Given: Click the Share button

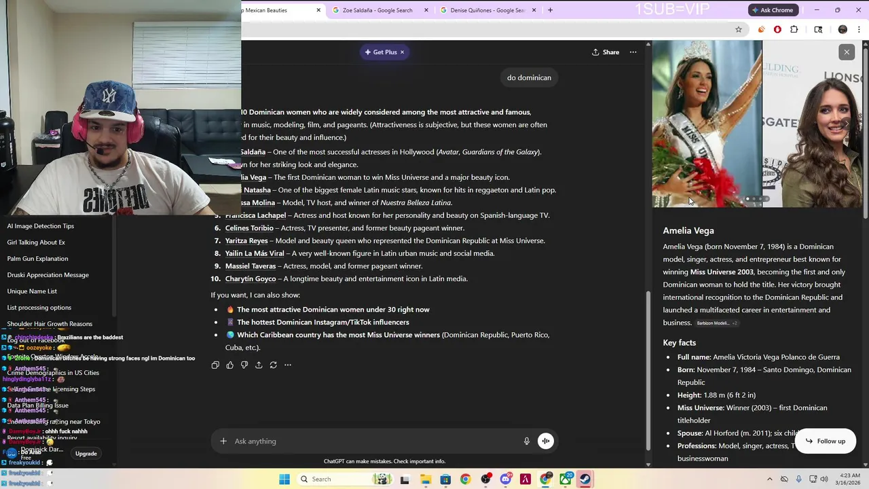Looking at the screenshot, I should click(605, 52).
